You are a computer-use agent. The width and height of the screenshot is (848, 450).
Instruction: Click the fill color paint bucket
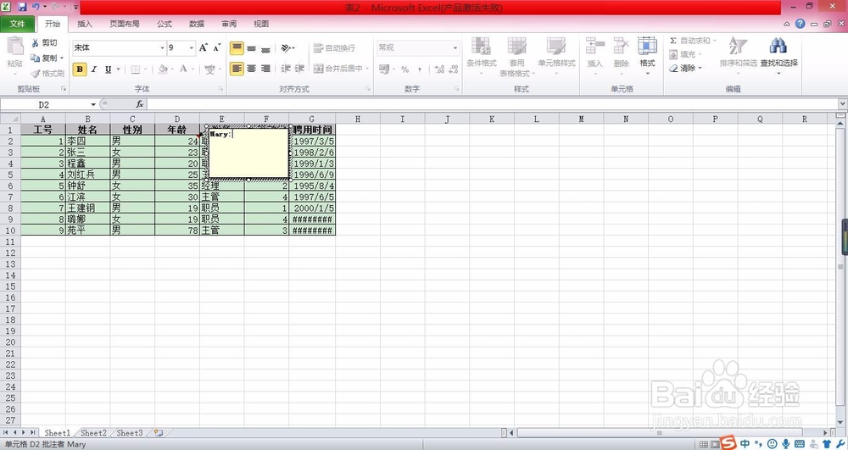[x=162, y=69]
